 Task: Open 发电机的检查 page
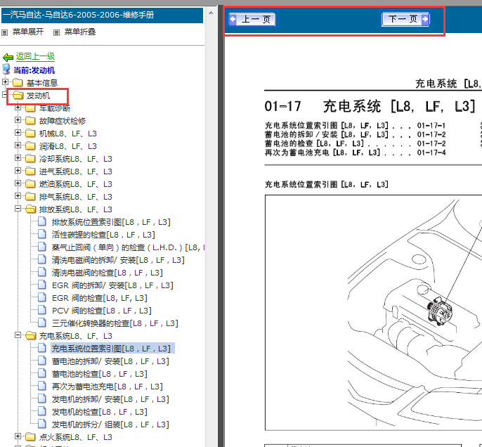pyautogui.click(x=100, y=412)
